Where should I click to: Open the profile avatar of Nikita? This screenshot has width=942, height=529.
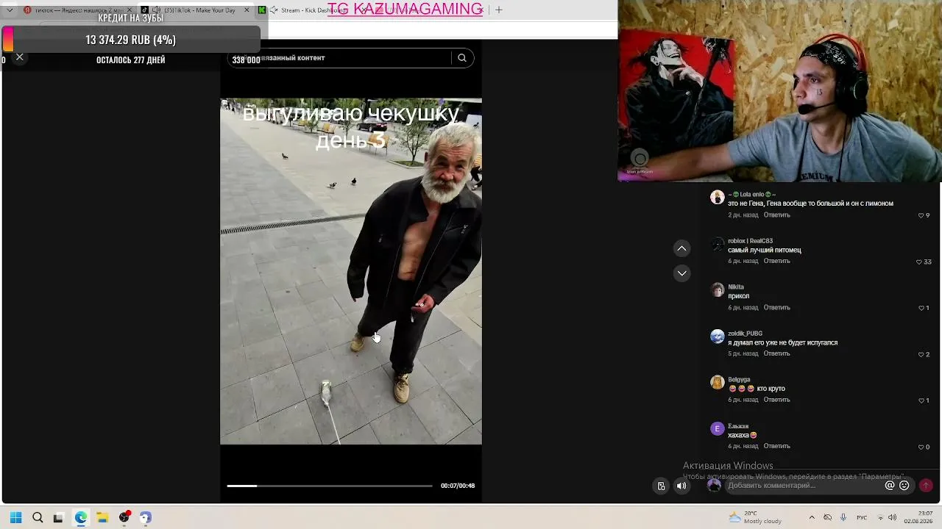[x=717, y=289]
